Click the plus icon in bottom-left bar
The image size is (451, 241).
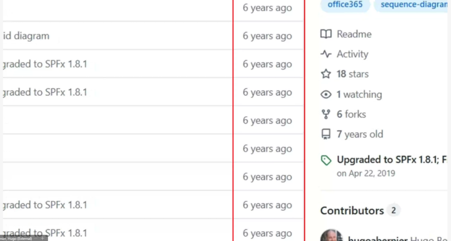[x=43, y=238]
